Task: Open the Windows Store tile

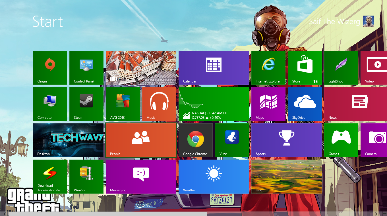Action: tap(305, 67)
